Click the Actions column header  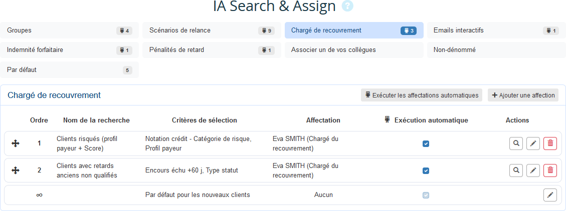[517, 120]
